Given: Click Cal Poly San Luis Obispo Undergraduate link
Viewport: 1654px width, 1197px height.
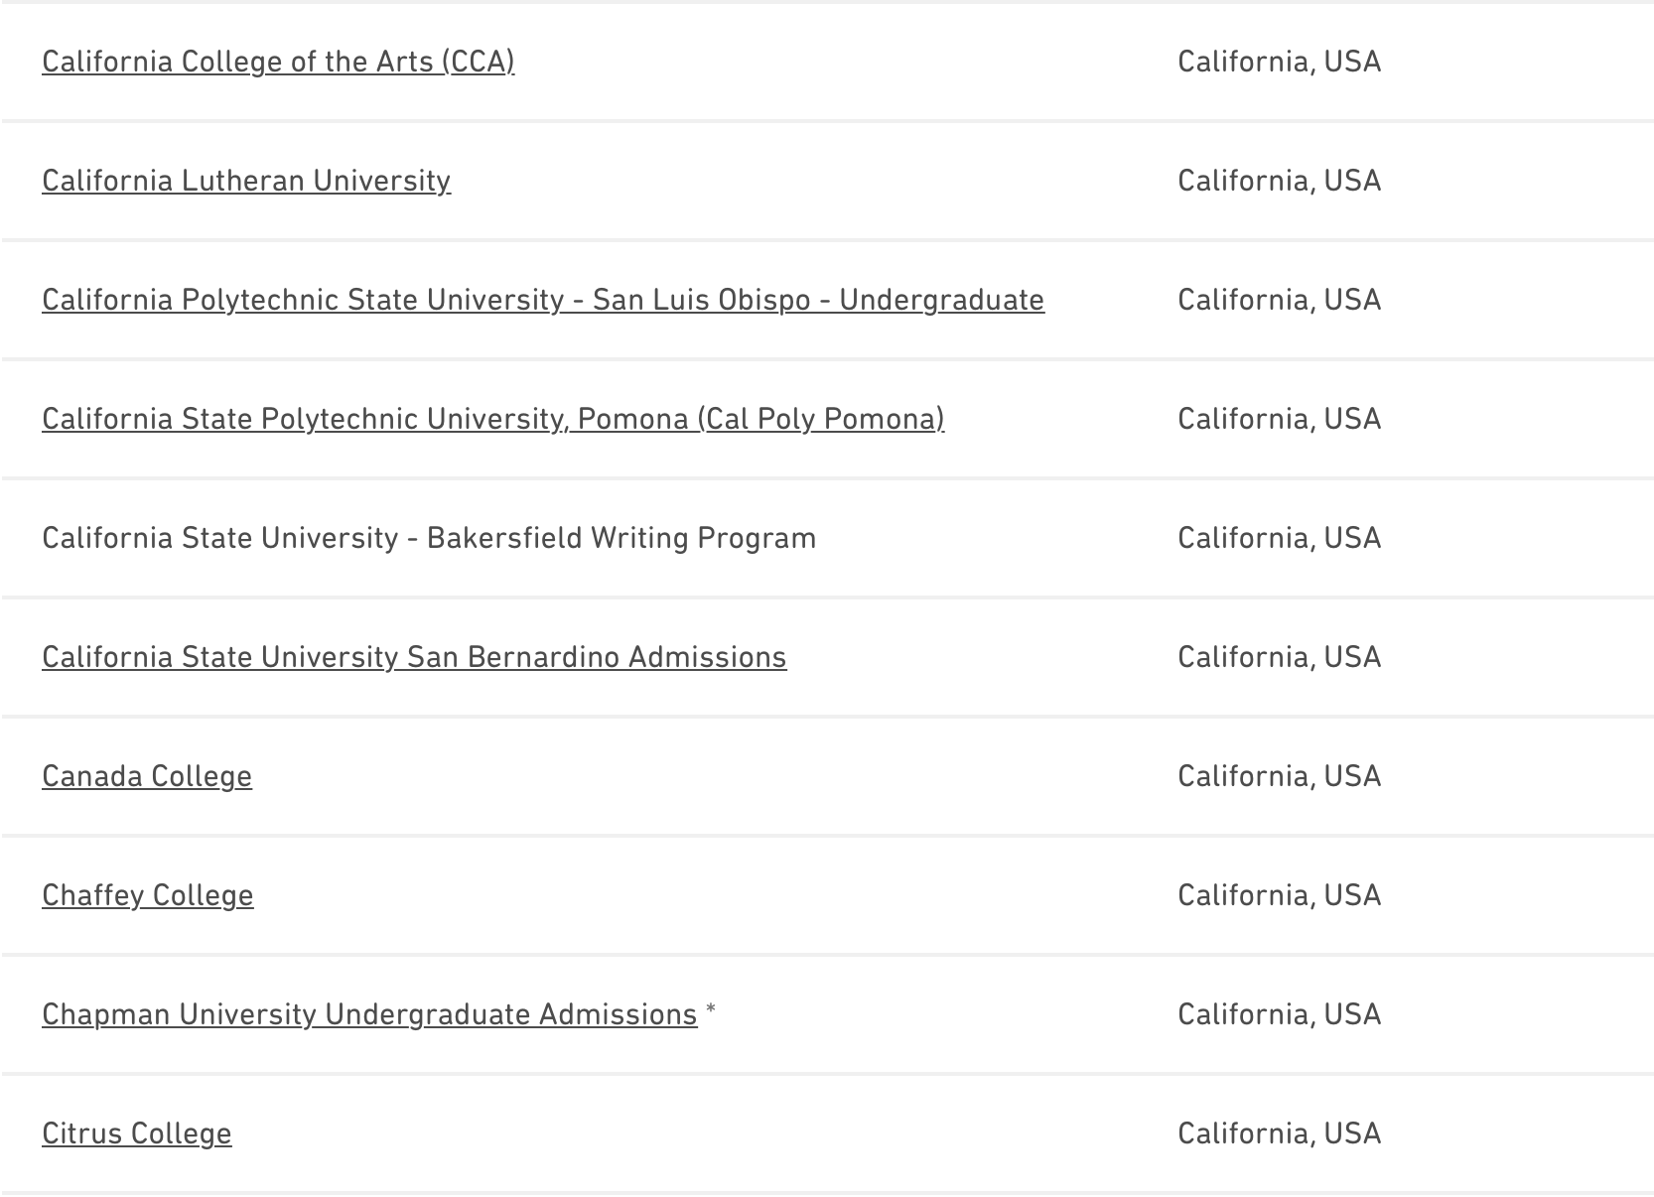Looking at the screenshot, I should point(543,300).
